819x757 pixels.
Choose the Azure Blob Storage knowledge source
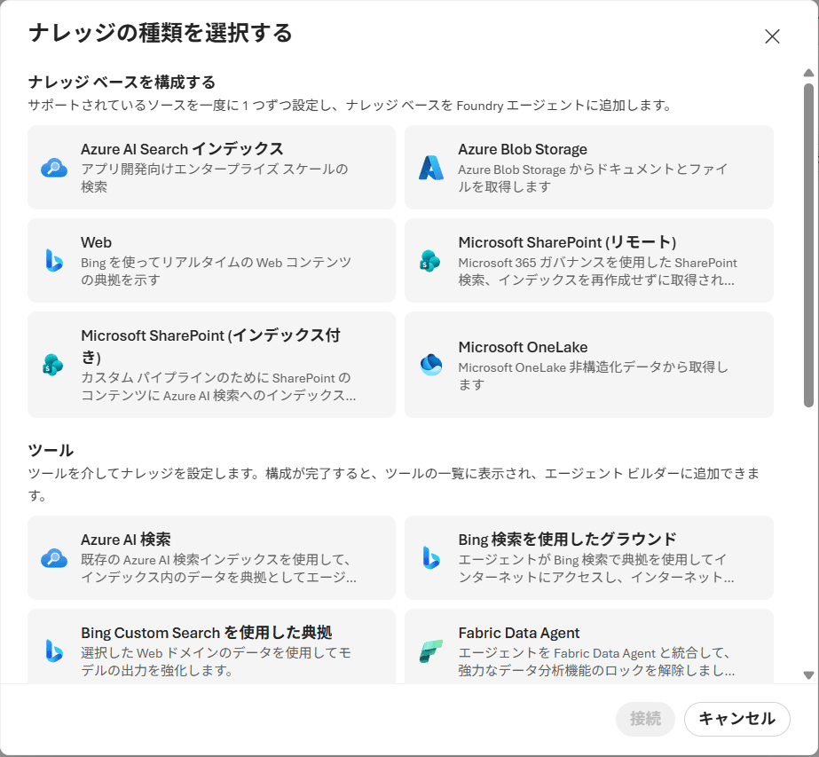588,167
